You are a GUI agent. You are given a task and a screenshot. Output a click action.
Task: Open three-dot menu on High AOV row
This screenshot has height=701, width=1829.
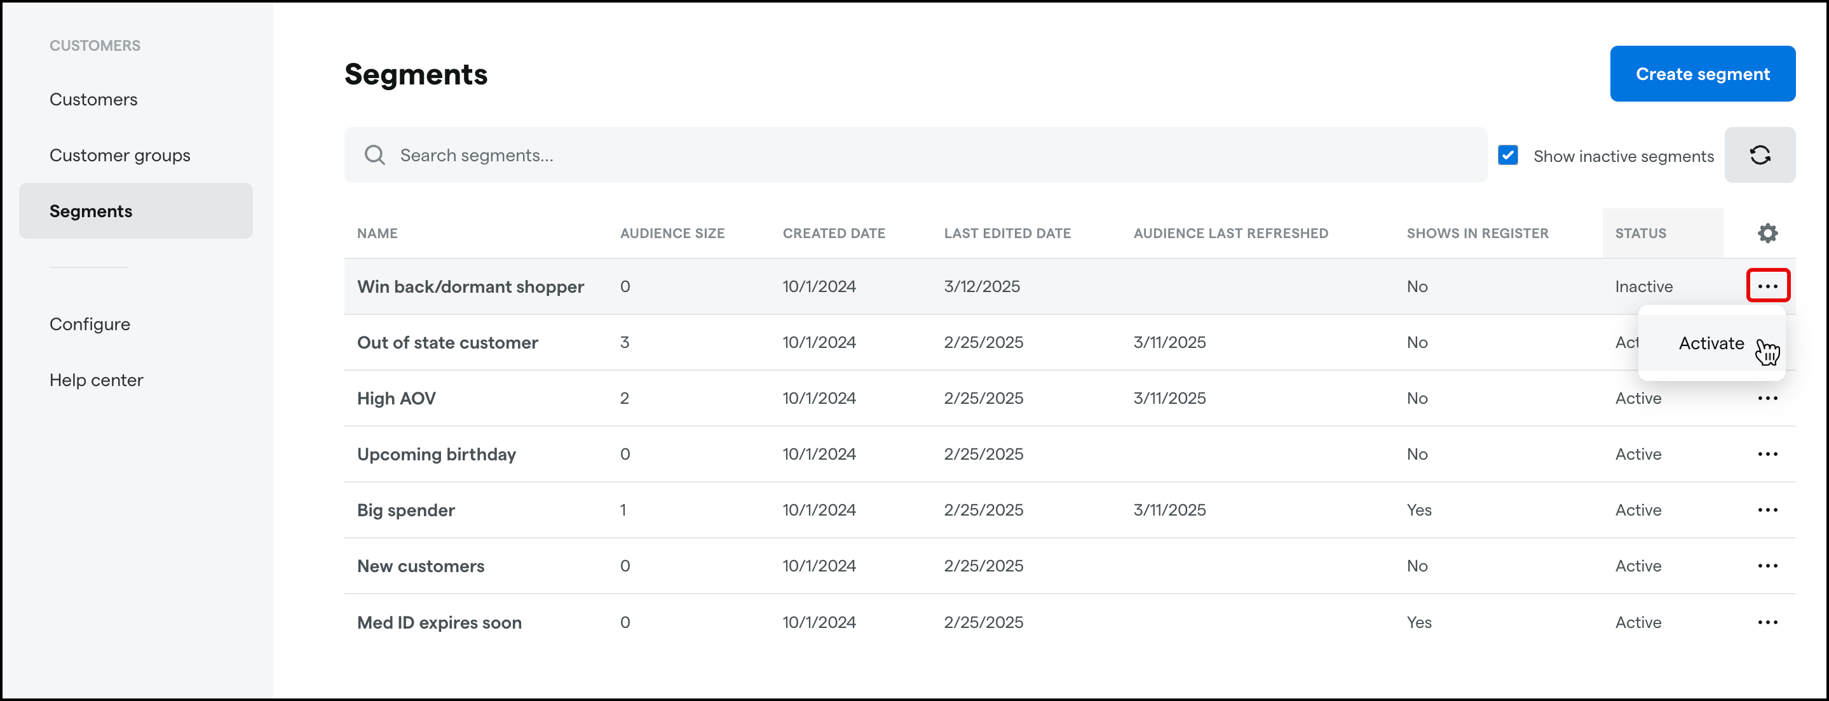point(1768,398)
